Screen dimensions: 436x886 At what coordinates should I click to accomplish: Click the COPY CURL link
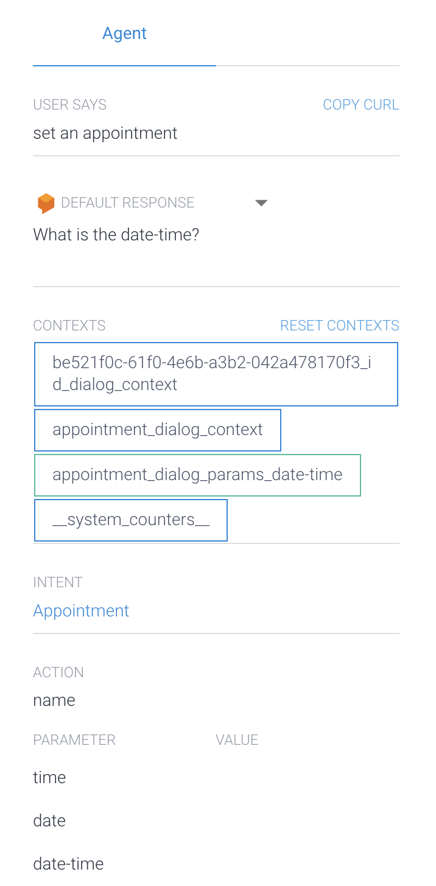pos(360,104)
